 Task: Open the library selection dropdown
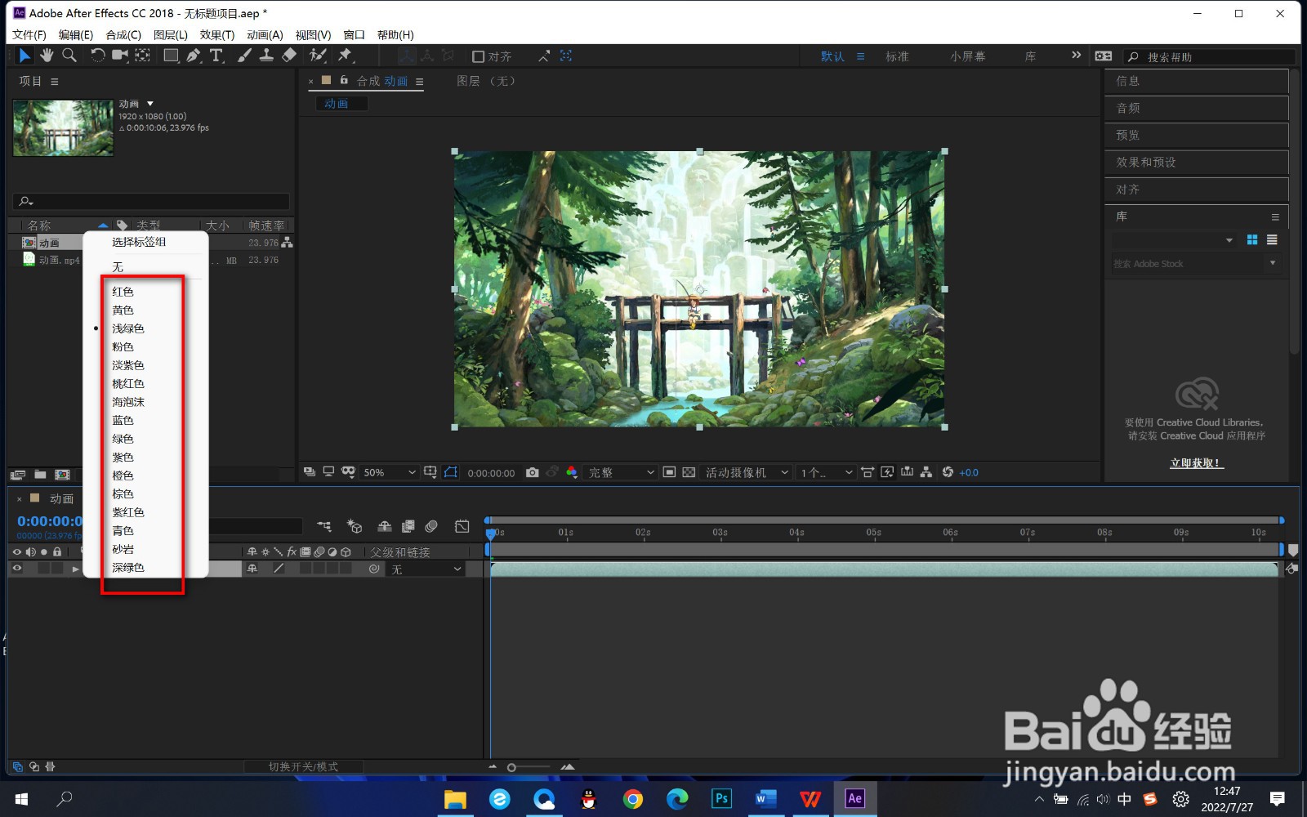[x=1174, y=240]
